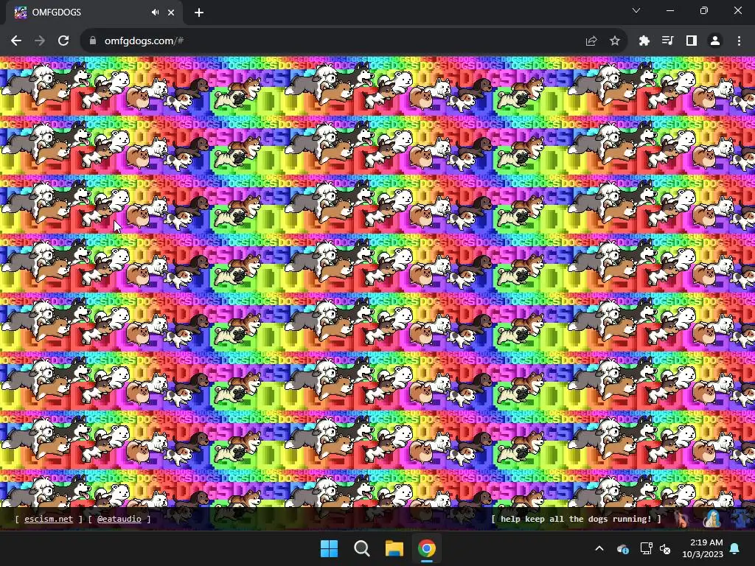Click the muted volume tray icon

(666, 548)
